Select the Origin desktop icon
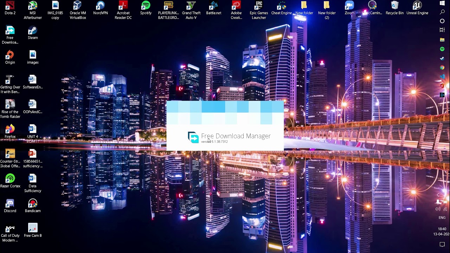450x253 pixels. [x=10, y=58]
